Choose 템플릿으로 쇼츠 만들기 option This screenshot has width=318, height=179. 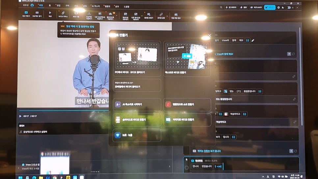[187, 104]
